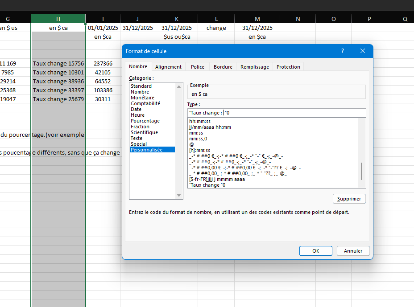
Task: Select the [$-fr-FR]jjjj j mmmm aaaa format
Action: tap(217, 179)
